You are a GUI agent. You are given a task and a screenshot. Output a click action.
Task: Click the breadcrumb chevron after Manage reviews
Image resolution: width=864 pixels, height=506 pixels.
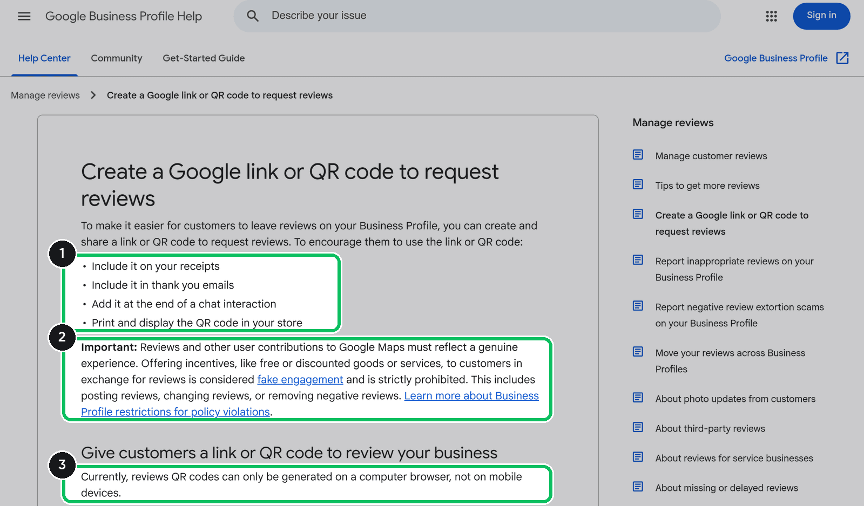coord(93,95)
